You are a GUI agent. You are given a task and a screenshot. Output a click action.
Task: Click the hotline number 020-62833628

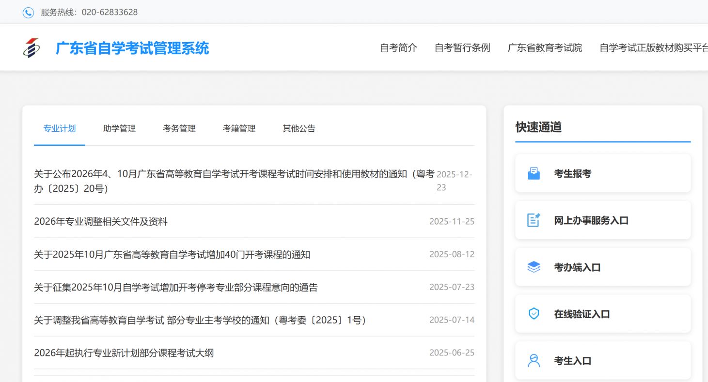tap(110, 13)
